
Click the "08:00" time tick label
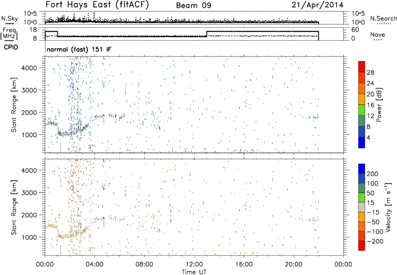(144, 265)
